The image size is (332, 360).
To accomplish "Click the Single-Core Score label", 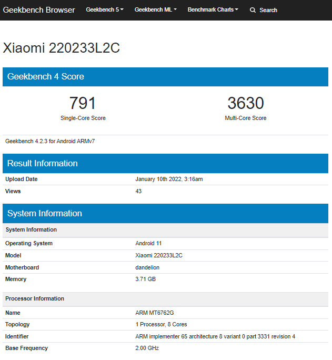I will (x=83, y=118).
